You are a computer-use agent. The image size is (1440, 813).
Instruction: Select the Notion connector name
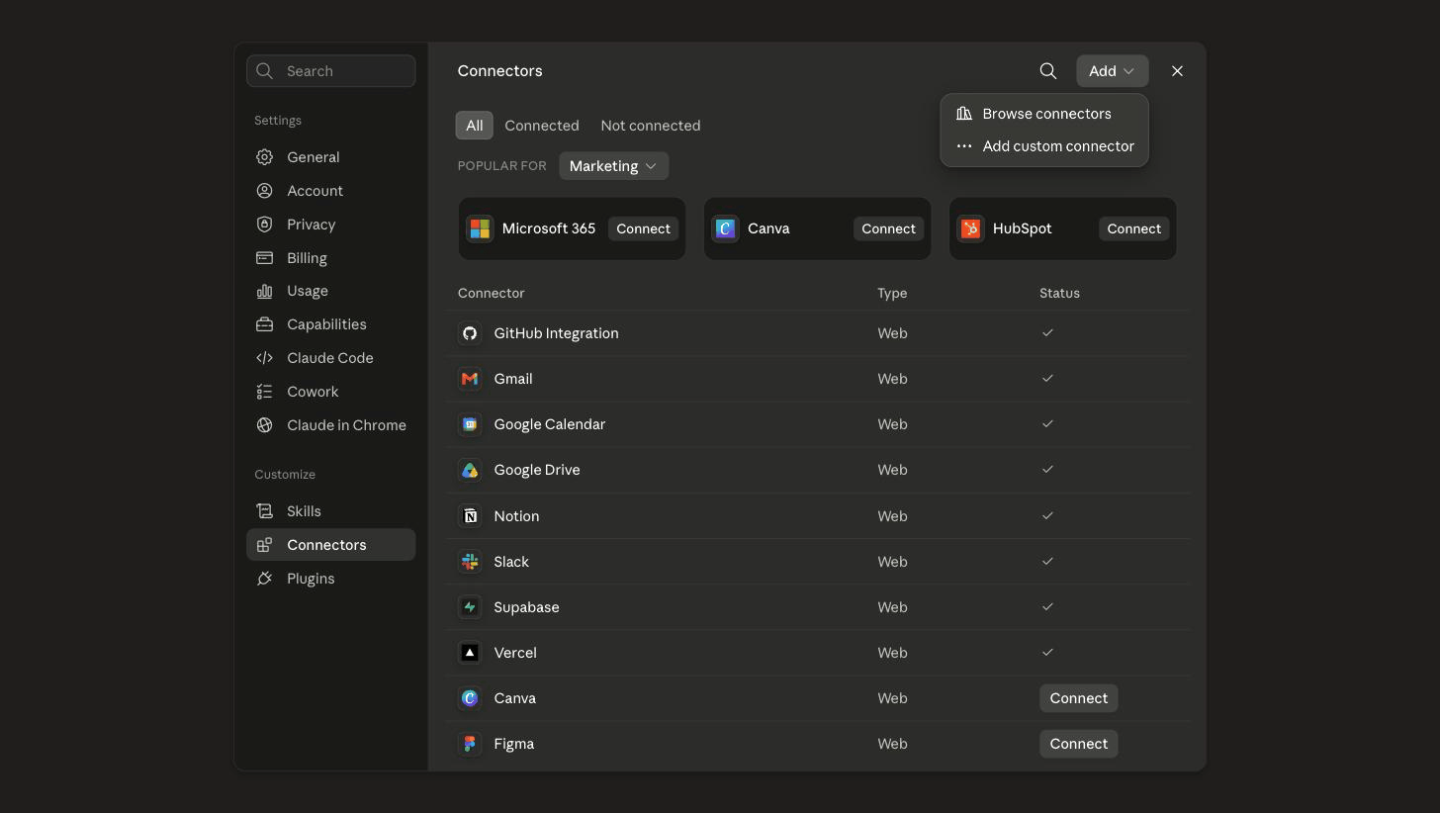click(516, 516)
